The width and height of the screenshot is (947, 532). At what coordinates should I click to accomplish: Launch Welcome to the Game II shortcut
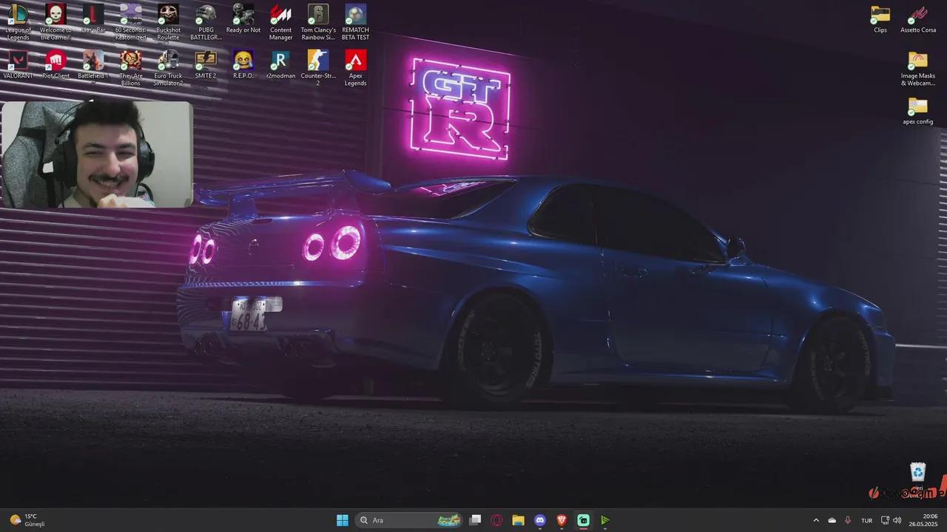coord(55,22)
